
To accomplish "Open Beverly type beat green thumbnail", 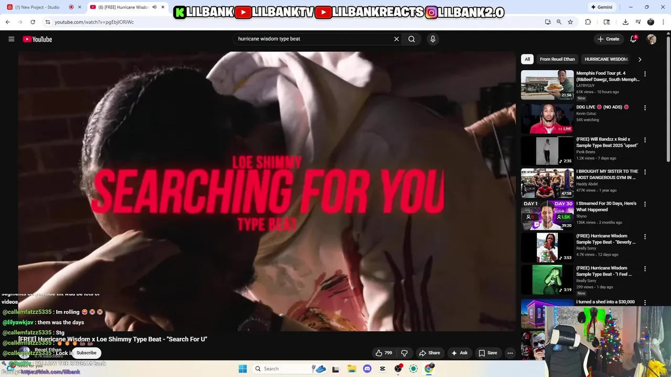I will 547,248.
